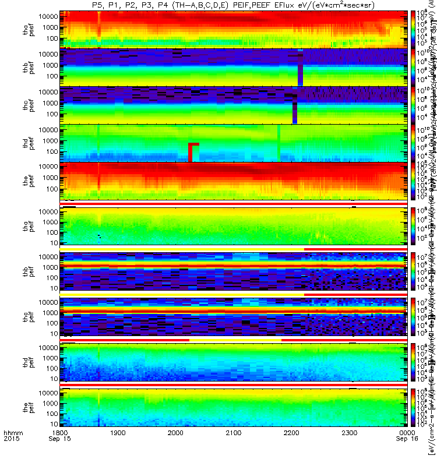The width and height of the screenshot is (437, 466).
Task: Click the '2015' year label
Action: point(12,439)
